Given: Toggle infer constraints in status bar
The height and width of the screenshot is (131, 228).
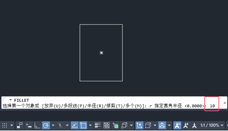Looking at the screenshot, I should pos(19,125).
